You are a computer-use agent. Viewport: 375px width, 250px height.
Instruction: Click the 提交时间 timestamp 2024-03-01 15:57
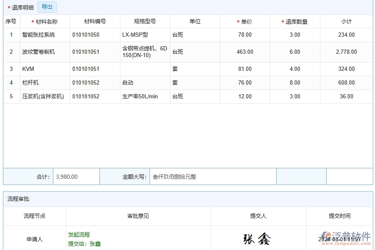(340, 238)
